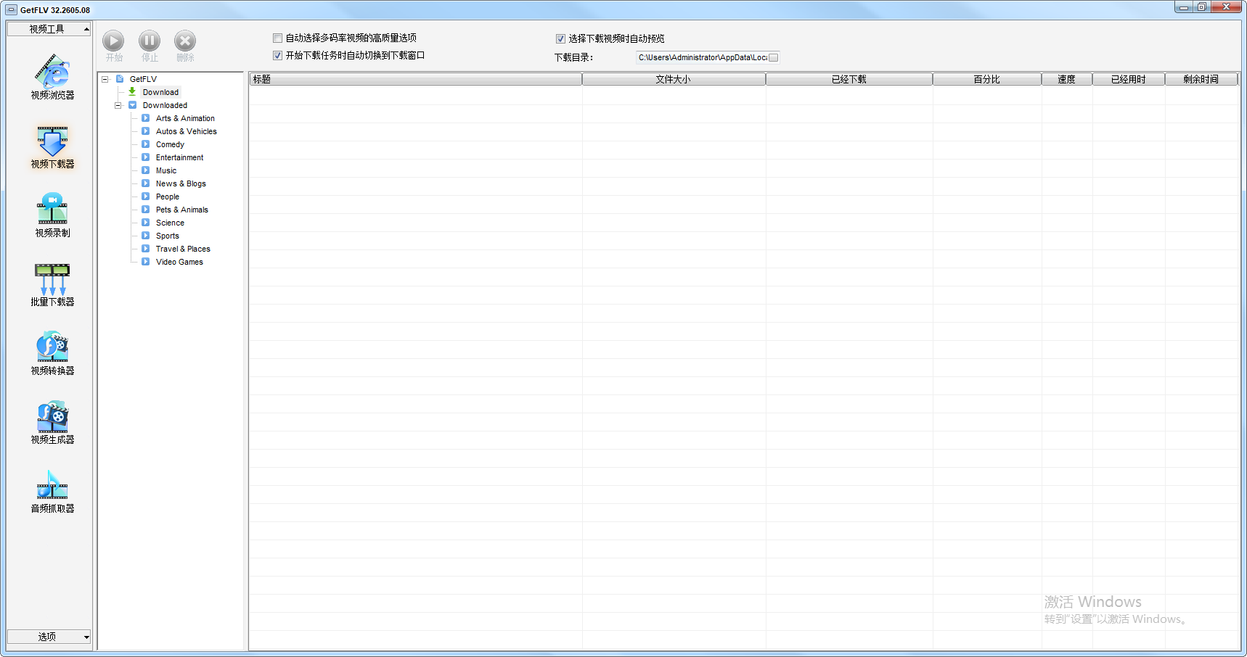Viewport: 1247px width, 657px height.
Task: Click the Arts & Animation category icon
Action: [x=146, y=118]
